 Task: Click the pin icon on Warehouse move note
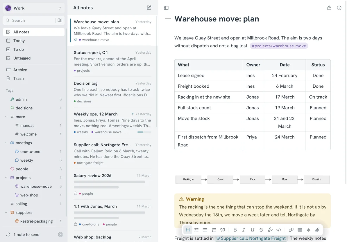point(76,40)
